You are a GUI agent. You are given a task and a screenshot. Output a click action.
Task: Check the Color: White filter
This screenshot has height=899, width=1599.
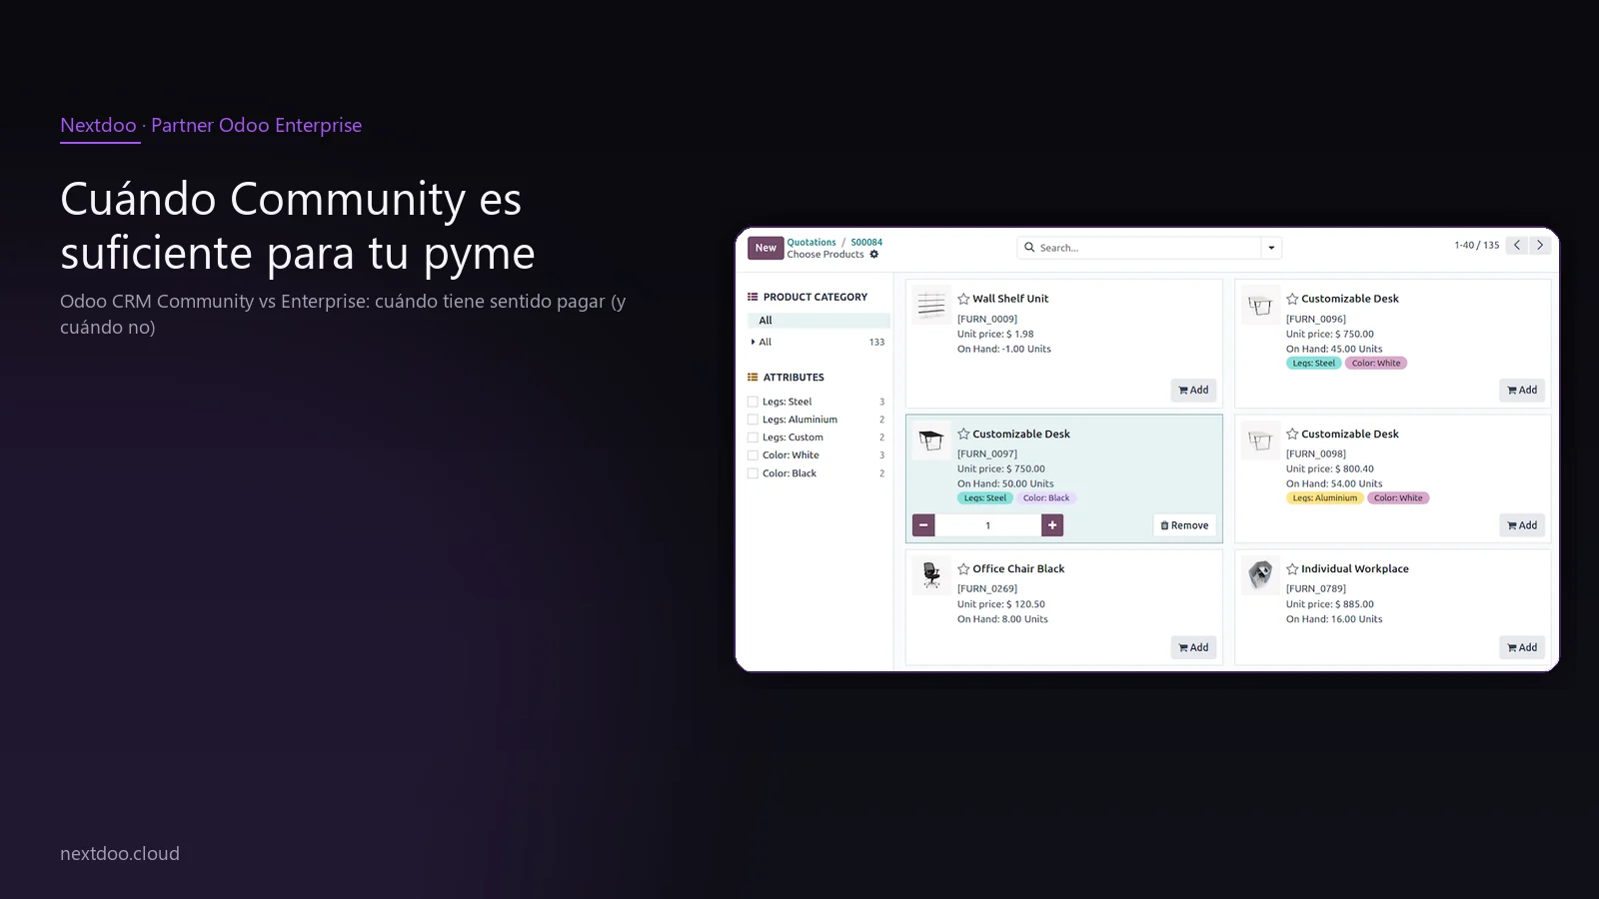click(x=753, y=455)
